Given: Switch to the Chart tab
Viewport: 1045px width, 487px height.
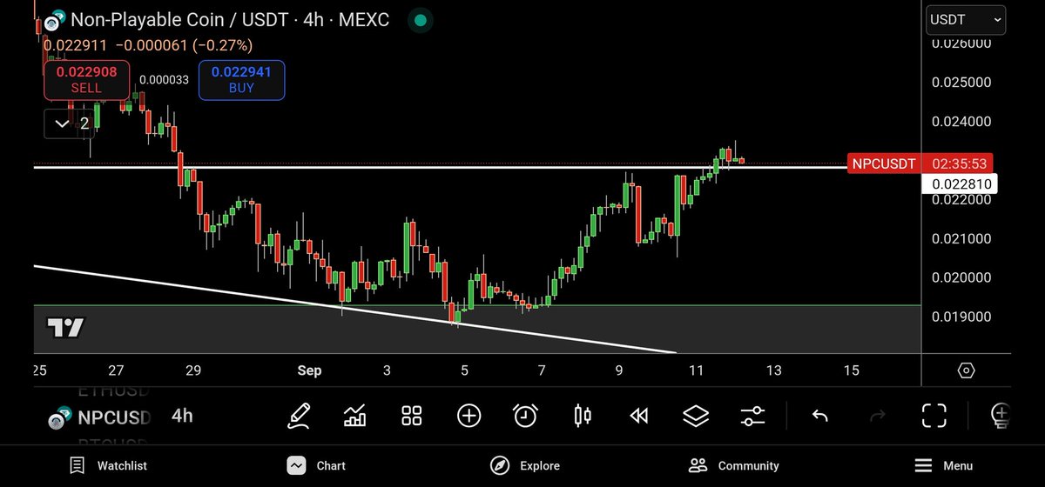Looking at the screenshot, I should [315, 465].
